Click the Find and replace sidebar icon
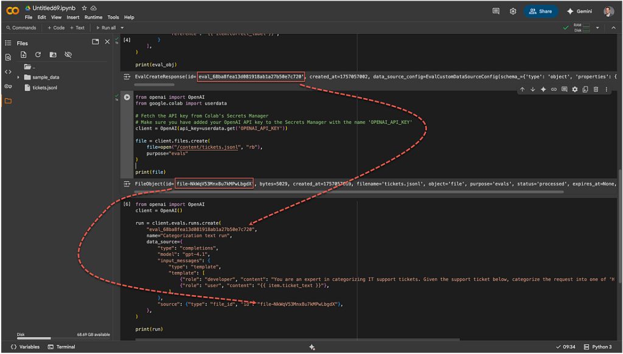 coord(8,57)
